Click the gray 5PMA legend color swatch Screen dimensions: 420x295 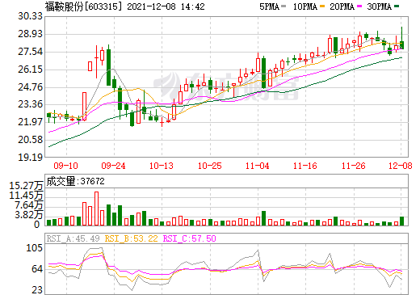pyautogui.click(x=283, y=6)
